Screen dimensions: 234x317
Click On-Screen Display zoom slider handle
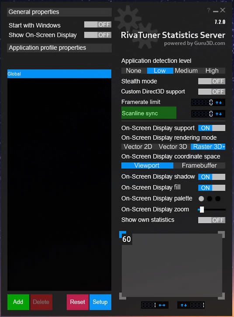point(202,209)
